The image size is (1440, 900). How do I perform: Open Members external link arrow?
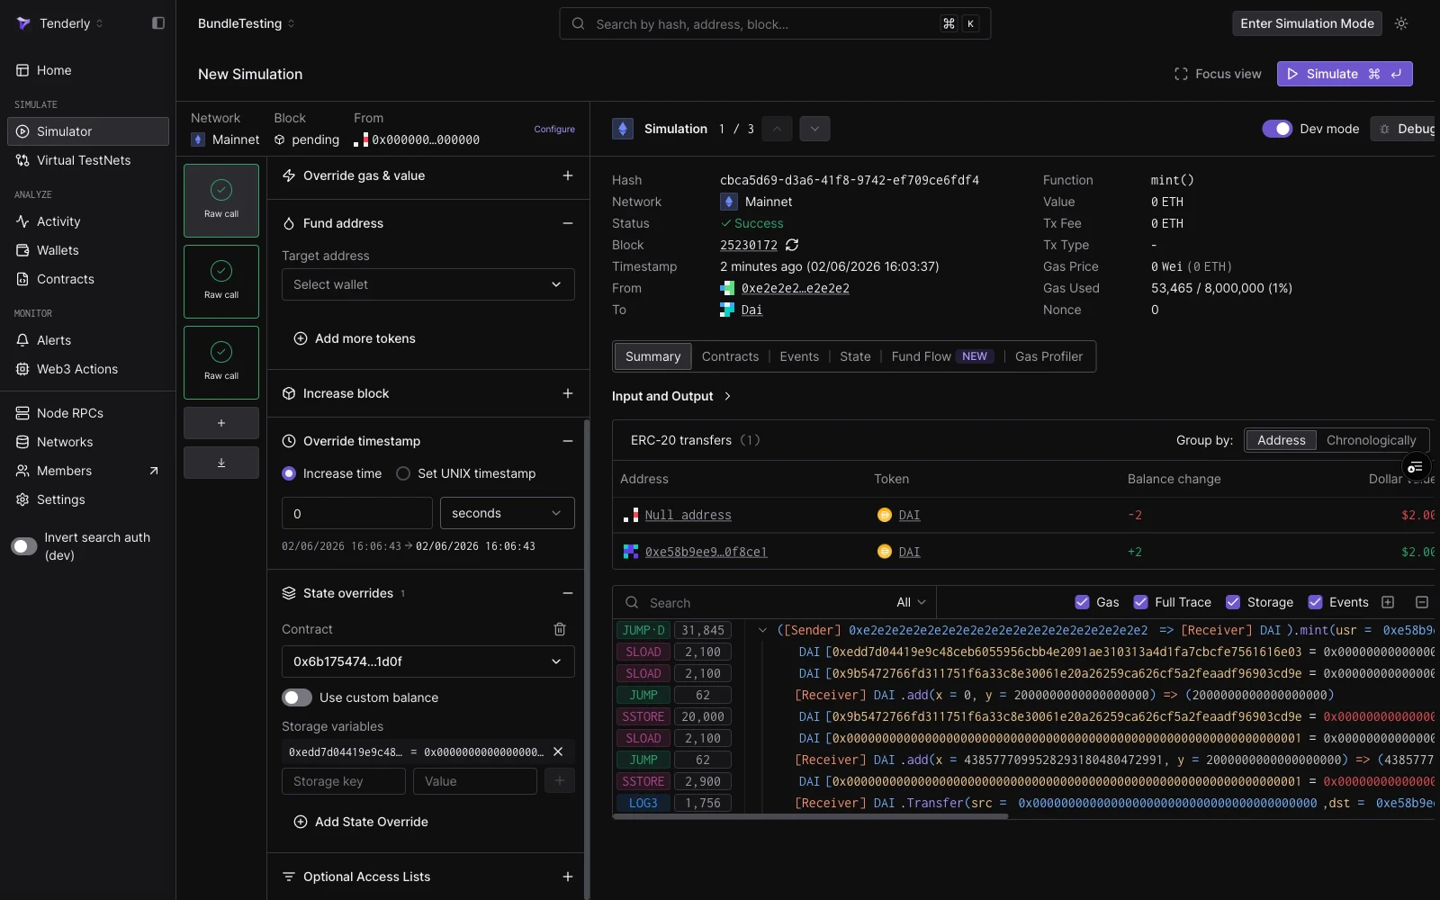(x=154, y=471)
